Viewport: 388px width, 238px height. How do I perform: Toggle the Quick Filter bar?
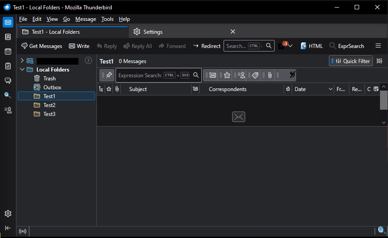(x=351, y=61)
